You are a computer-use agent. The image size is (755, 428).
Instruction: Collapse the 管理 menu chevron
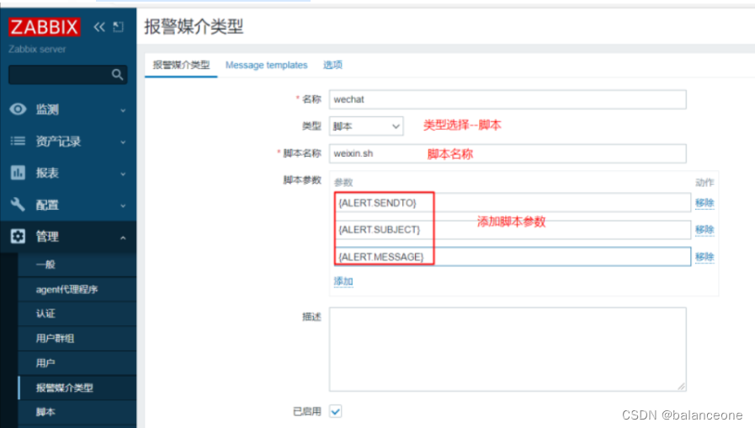(x=123, y=238)
